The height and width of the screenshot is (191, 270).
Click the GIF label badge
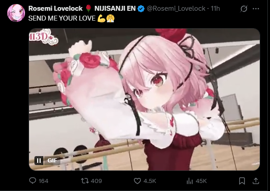click(x=52, y=161)
